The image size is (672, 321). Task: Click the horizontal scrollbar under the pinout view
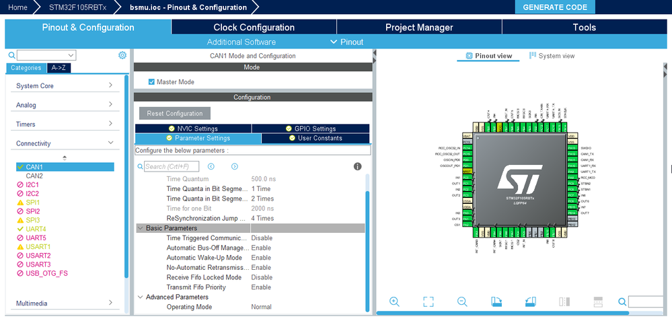click(x=502, y=314)
